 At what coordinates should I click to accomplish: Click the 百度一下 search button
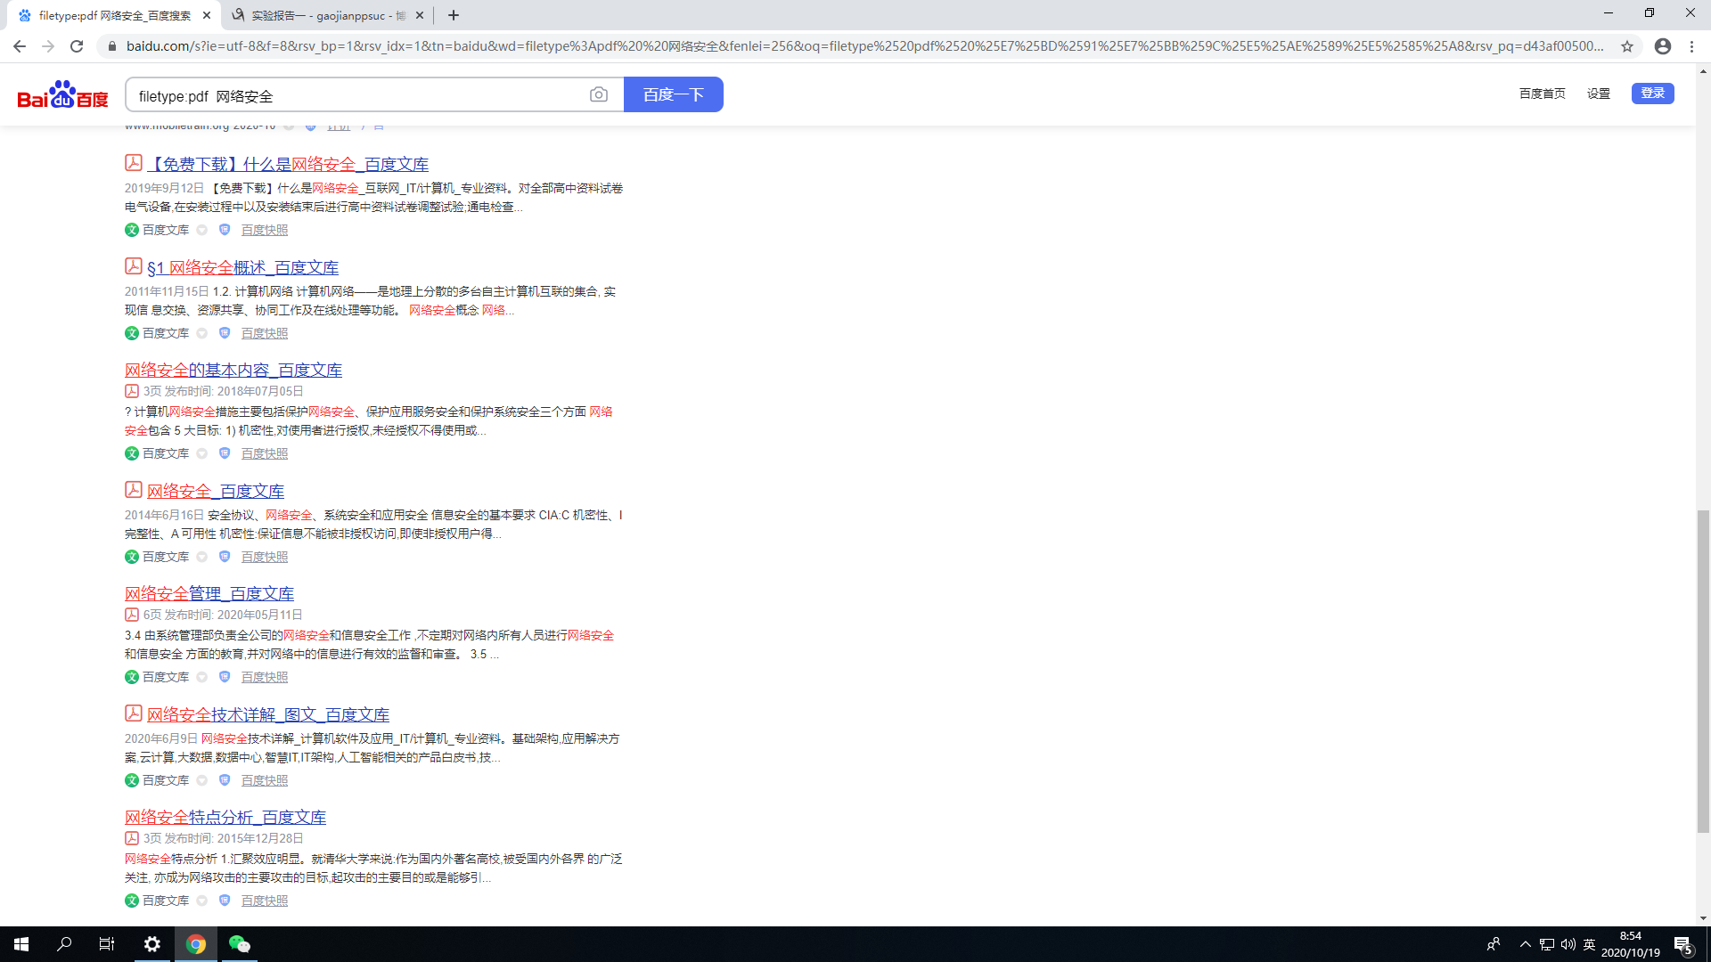click(x=673, y=94)
